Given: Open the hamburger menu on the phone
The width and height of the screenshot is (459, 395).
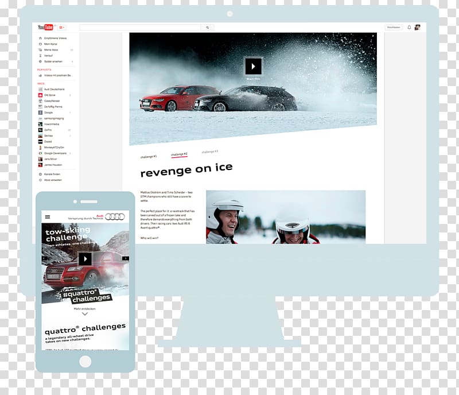Looking at the screenshot, I should 48,217.
